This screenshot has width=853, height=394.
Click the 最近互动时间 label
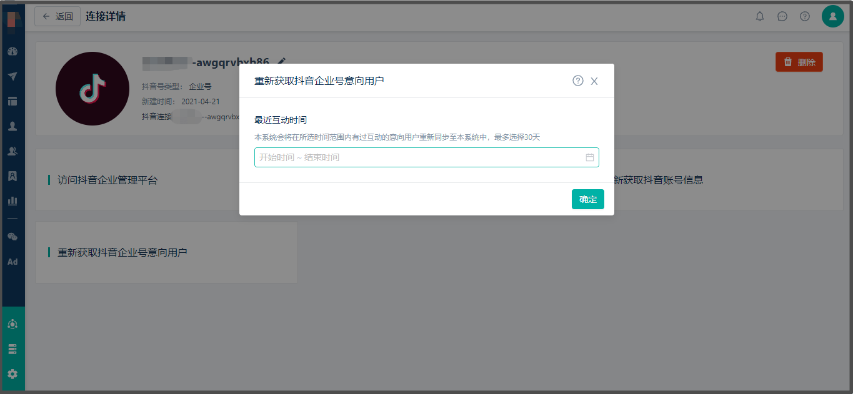click(281, 119)
